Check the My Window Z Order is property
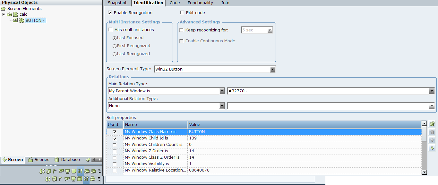This screenshot has height=185, width=438. click(115, 151)
